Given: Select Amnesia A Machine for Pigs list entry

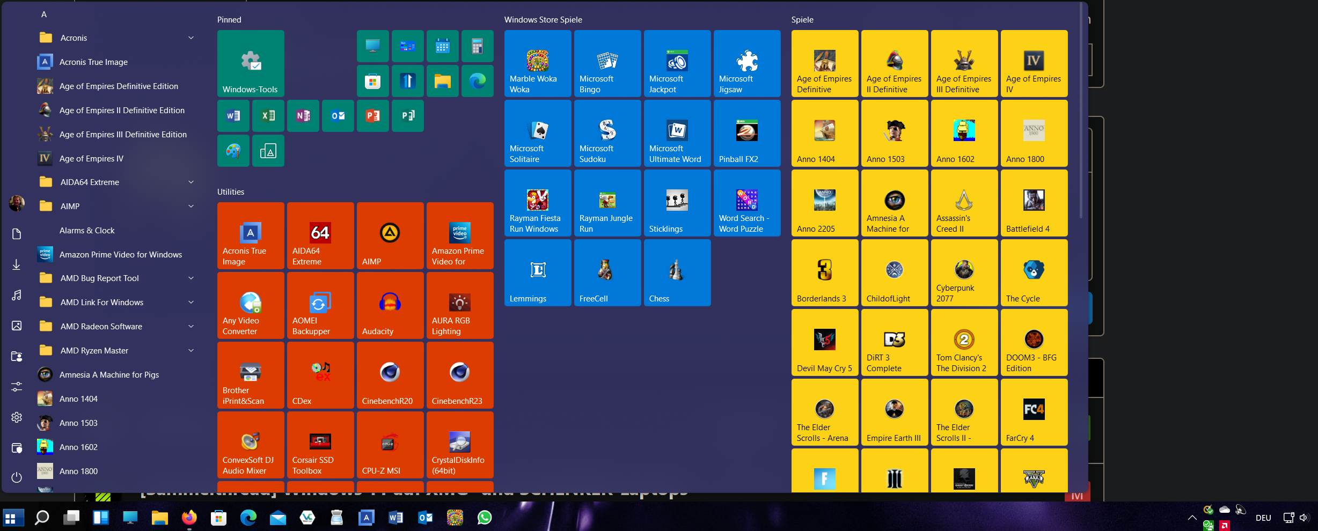Looking at the screenshot, I should pos(117,374).
